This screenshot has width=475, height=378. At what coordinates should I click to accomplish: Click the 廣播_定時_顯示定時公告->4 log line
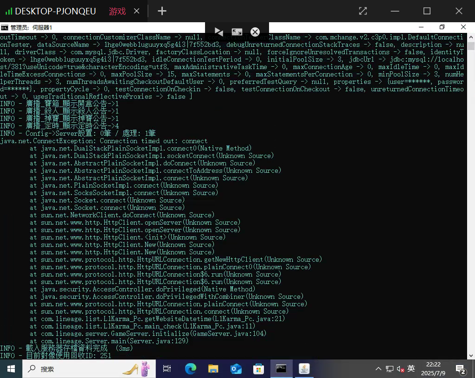pyautogui.click(x=59, y=126)
